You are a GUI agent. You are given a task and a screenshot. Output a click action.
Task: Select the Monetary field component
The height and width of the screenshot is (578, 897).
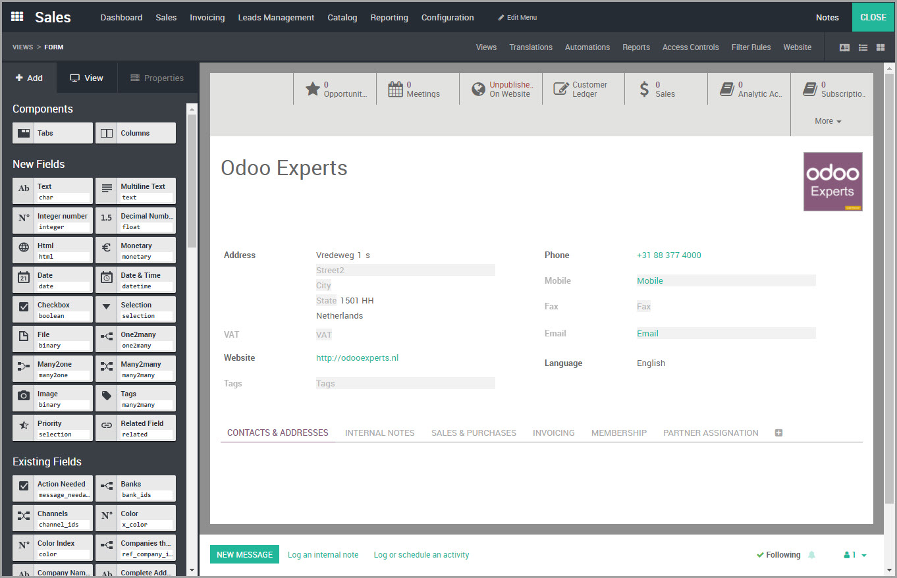(x=135, y=250)
